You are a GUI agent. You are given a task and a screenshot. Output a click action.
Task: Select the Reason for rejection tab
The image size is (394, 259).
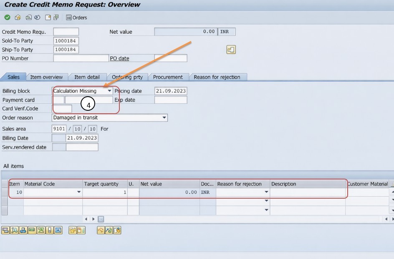coord(217,77)
